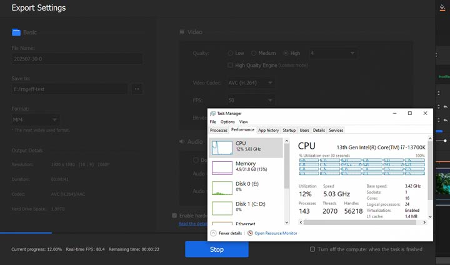Image resolution: width=450 pixels, height=265 pixels.
Task: Click the Fewer details label
Action: tap(230, 233)
